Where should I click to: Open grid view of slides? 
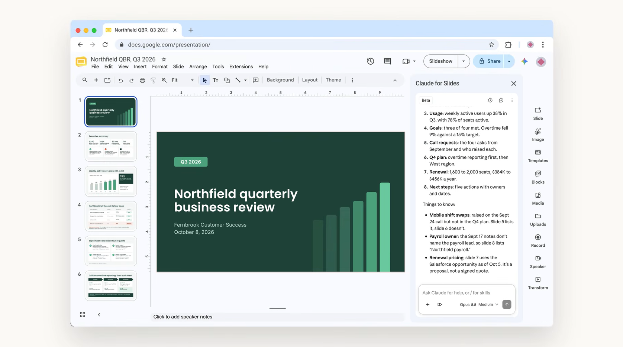click(83, 315)
